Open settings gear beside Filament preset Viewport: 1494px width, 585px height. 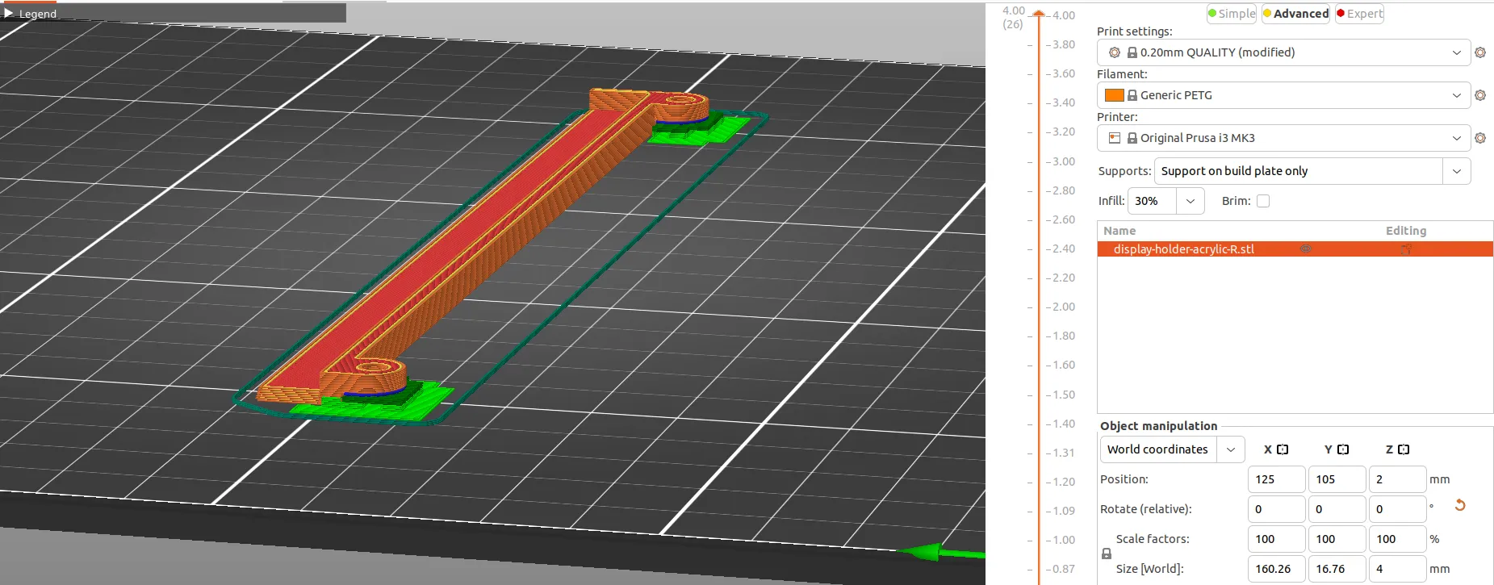[1480, 95]
